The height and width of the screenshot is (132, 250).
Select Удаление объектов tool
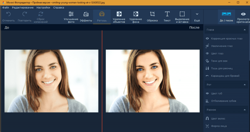click(119, 14)
